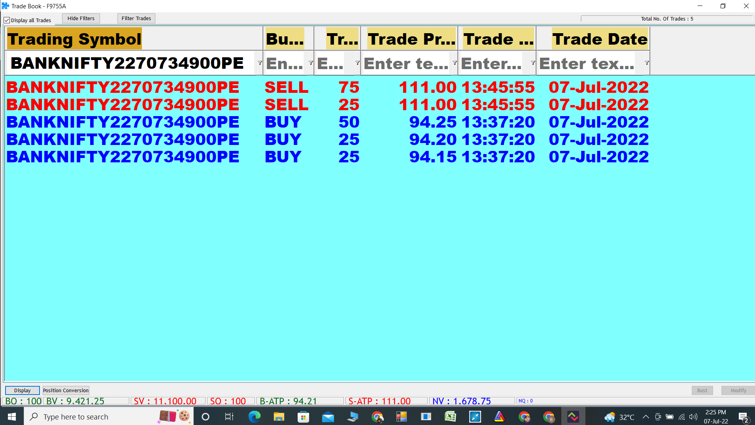Open Microsoft Edge from the taskbar
755x425 pixels.
254,417
